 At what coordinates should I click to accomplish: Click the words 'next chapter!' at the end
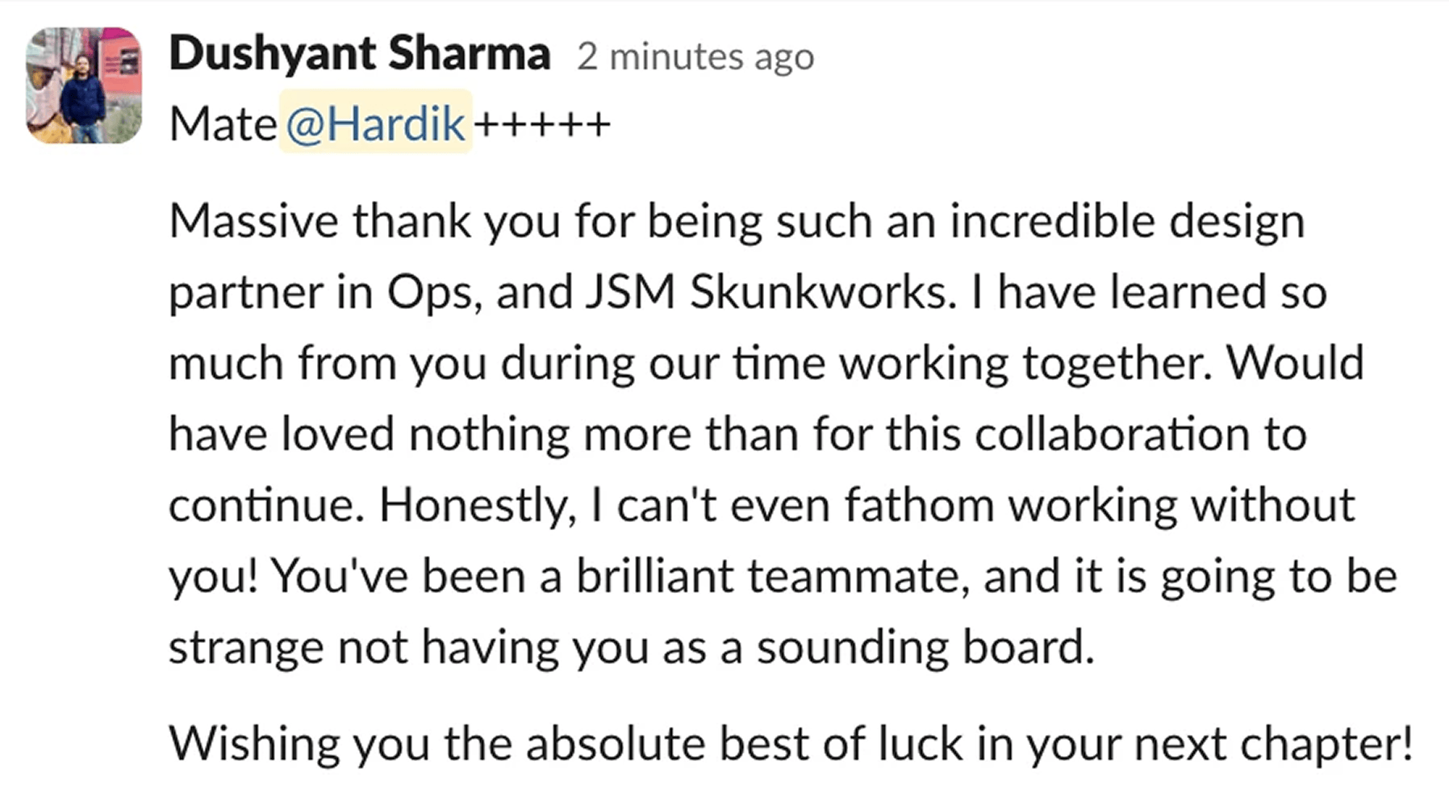[1273, 743]
